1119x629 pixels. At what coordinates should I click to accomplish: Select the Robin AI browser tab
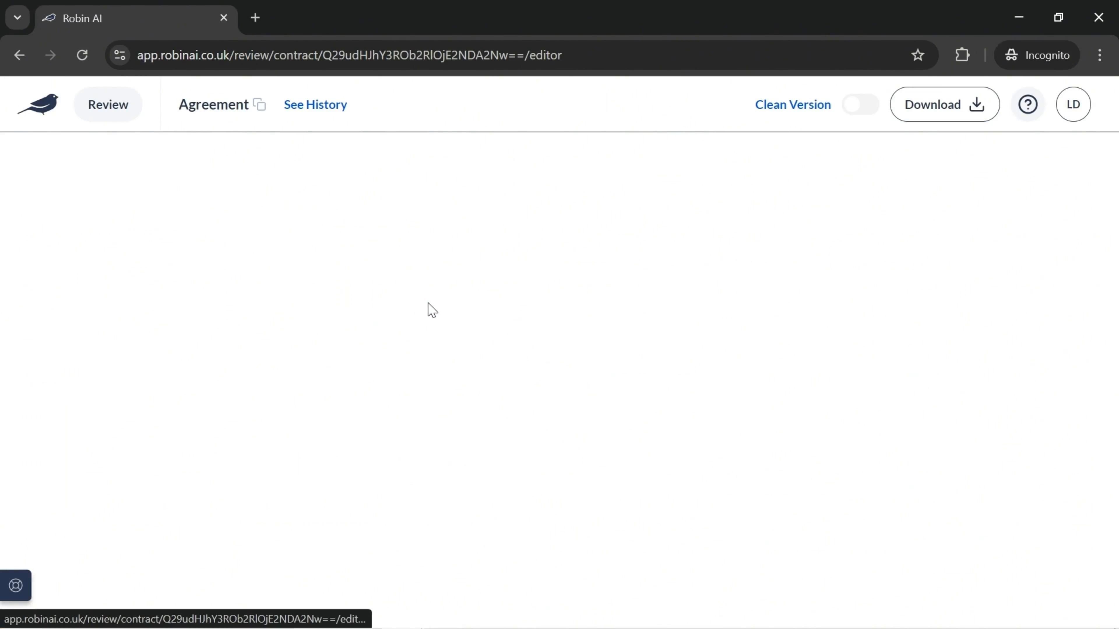(130, 18)
